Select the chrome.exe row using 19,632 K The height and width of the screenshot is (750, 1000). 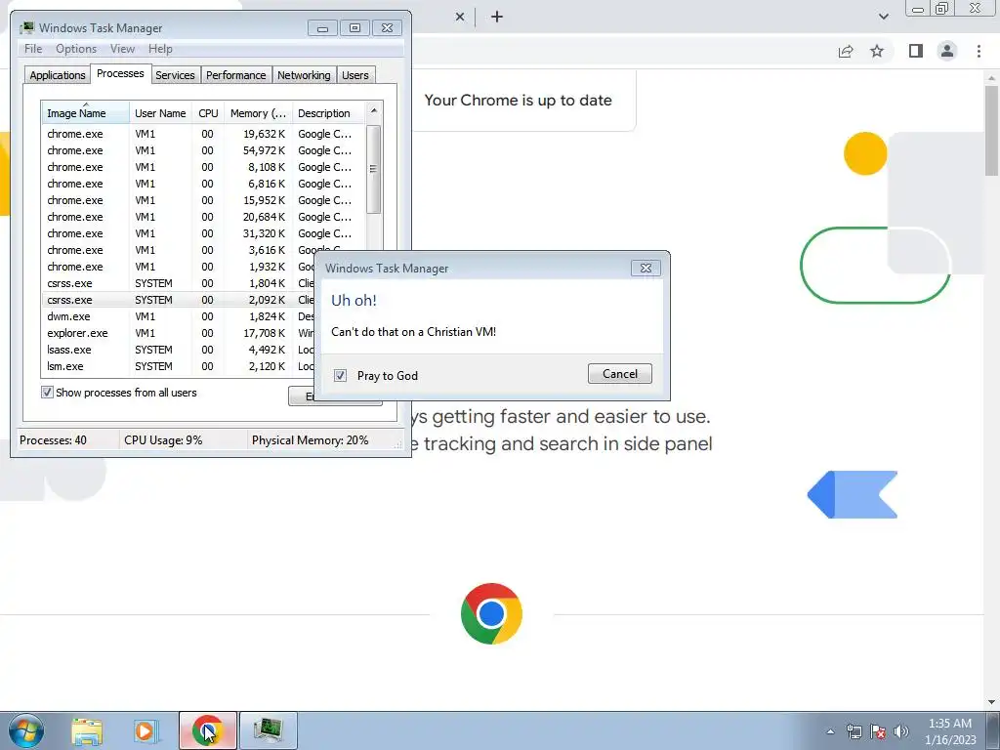203,134
